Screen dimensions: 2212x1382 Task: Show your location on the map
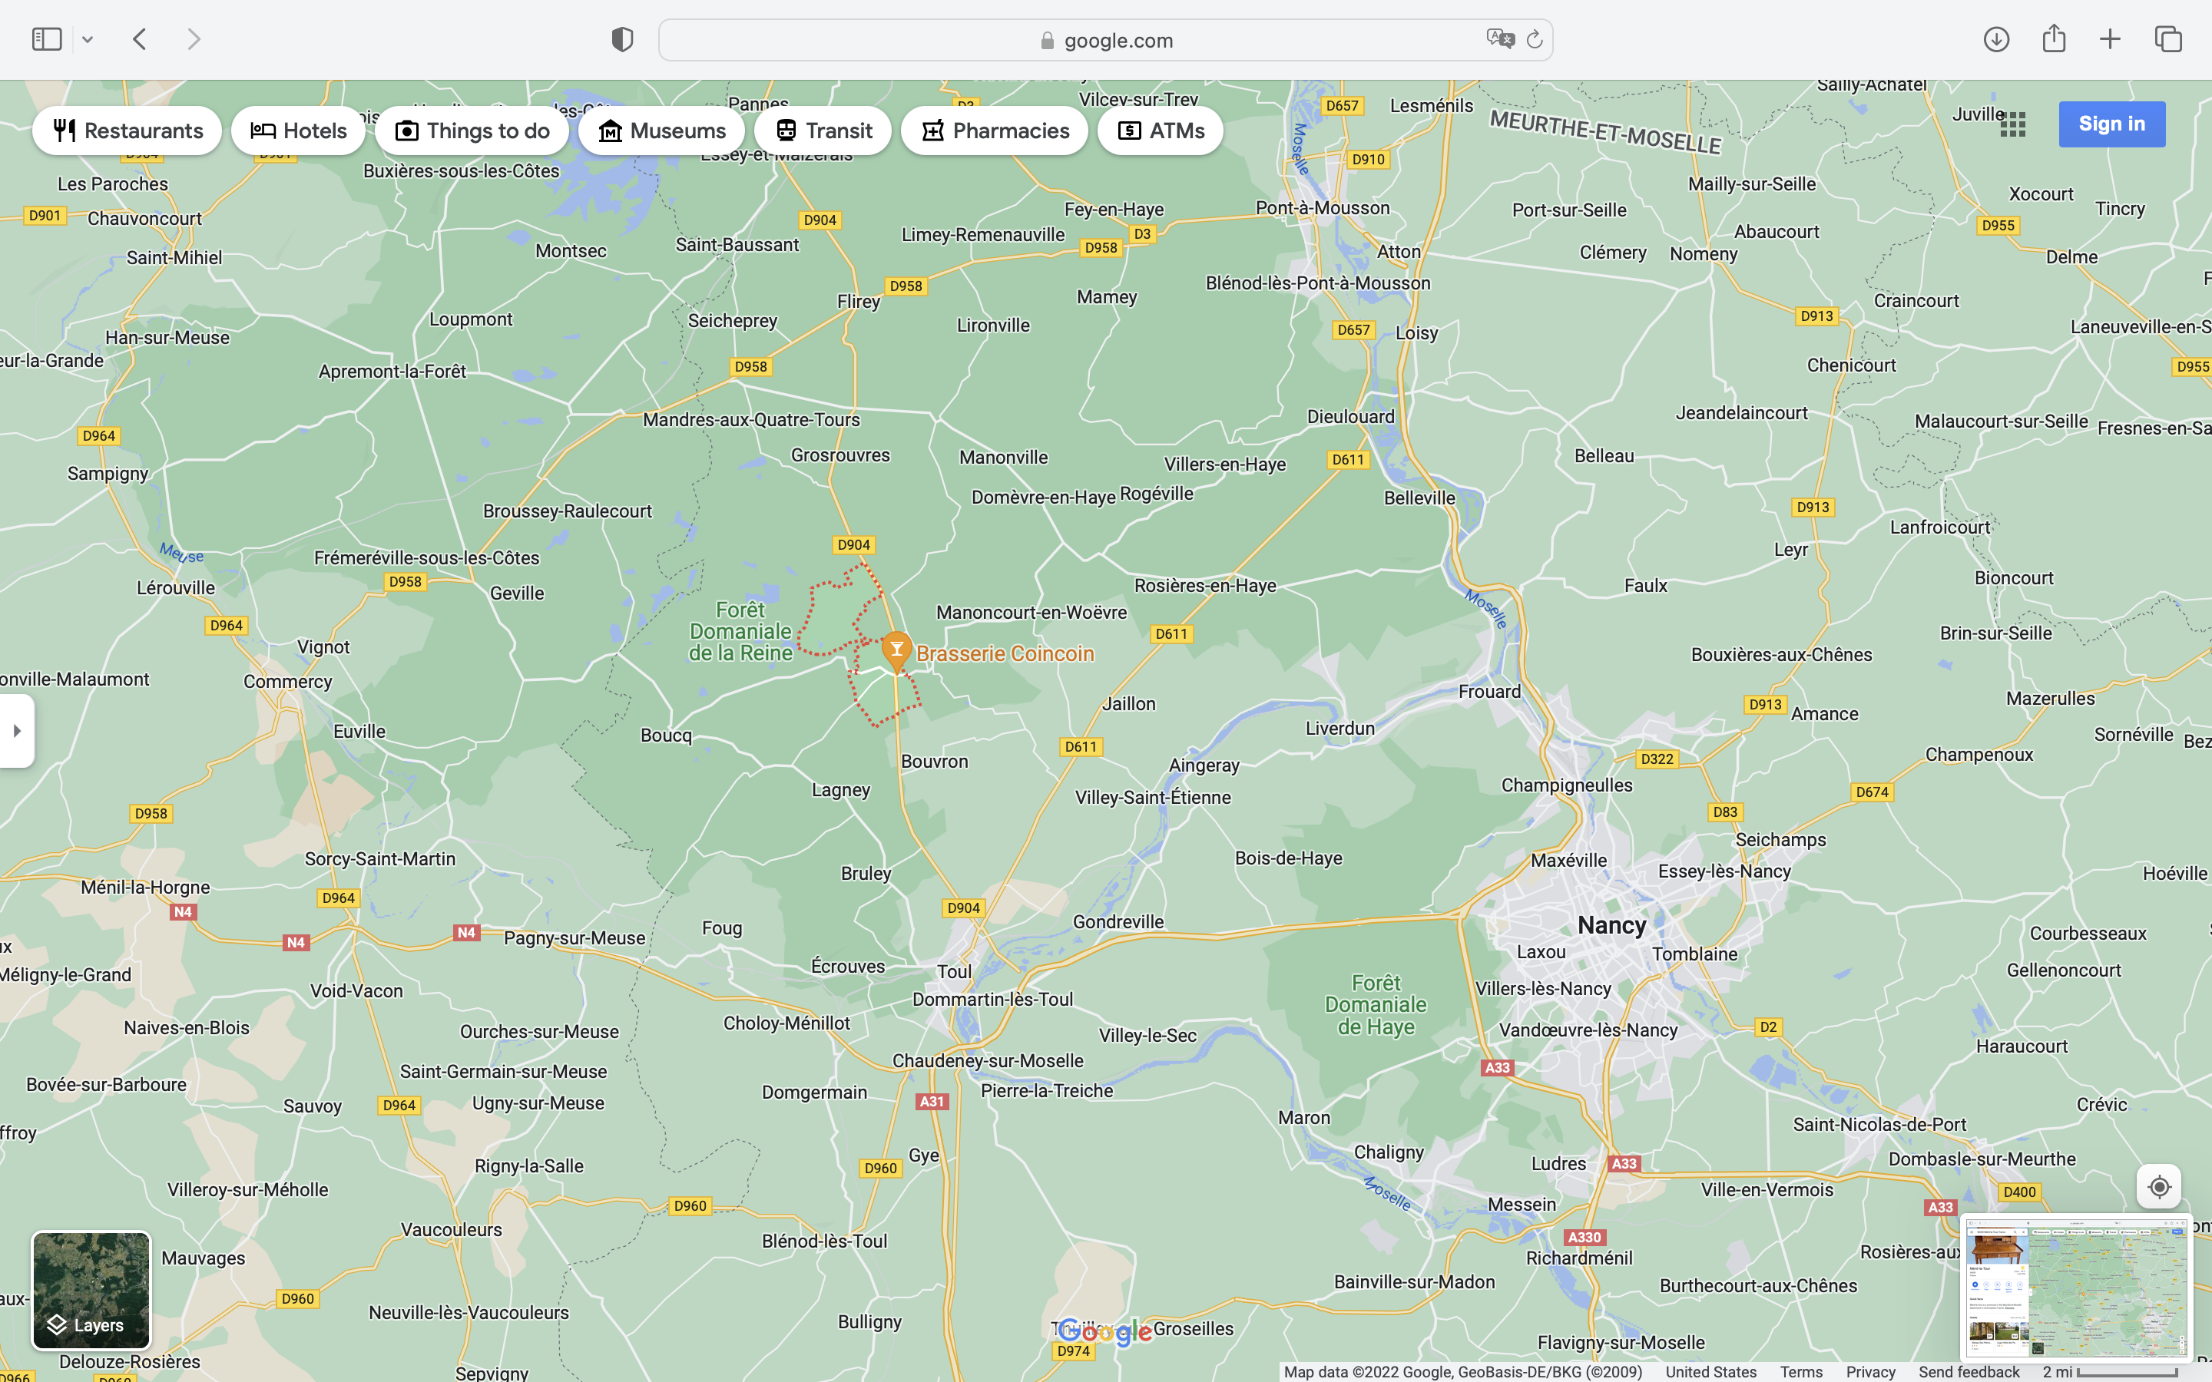click(x=2158, y=1186)
